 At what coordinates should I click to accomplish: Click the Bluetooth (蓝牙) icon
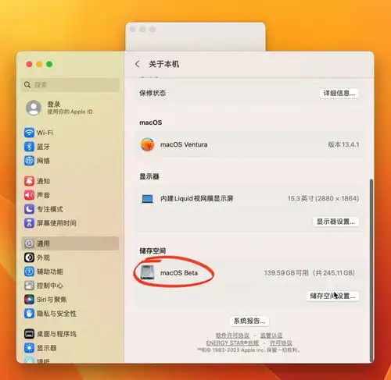point(29,147)
